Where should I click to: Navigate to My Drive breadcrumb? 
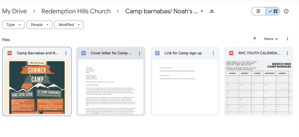tap(15, 11)
